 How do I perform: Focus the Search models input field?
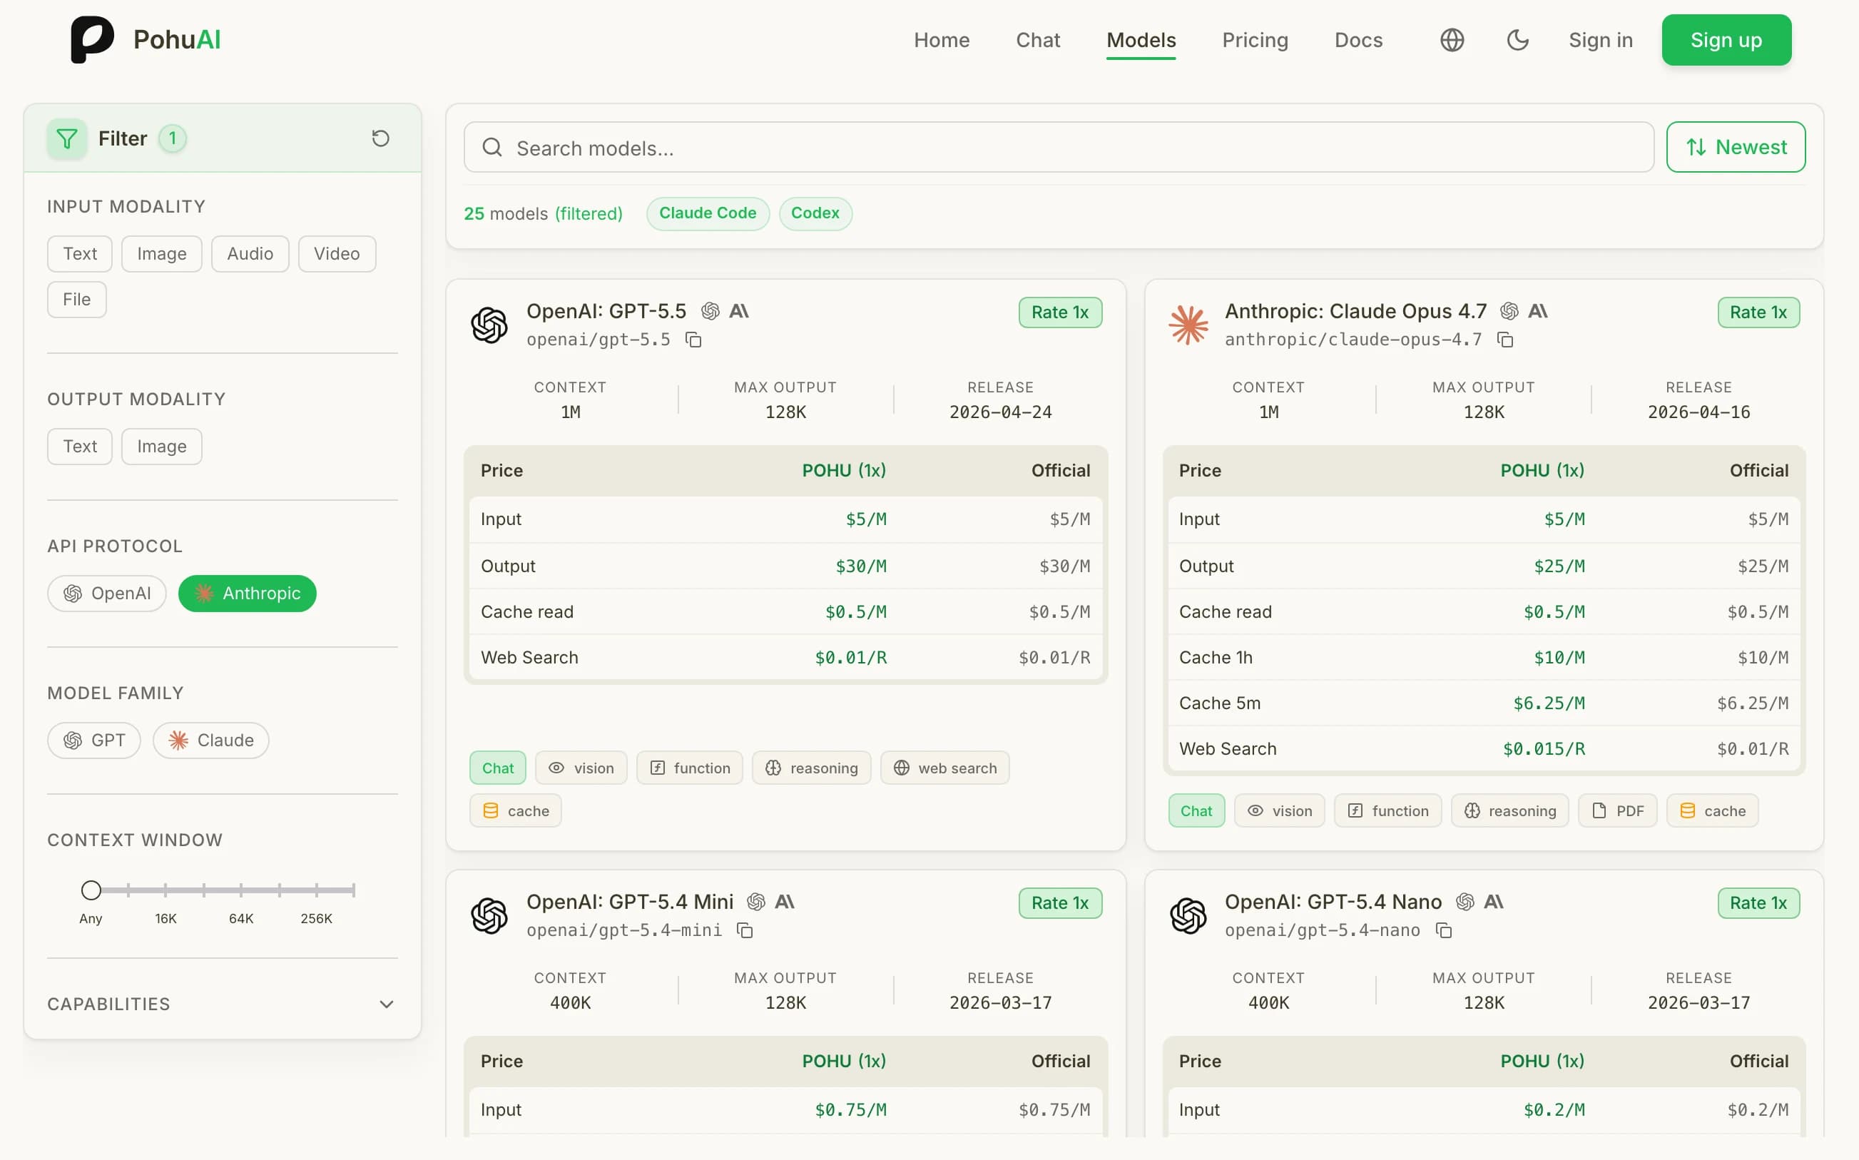[1059, 147]
